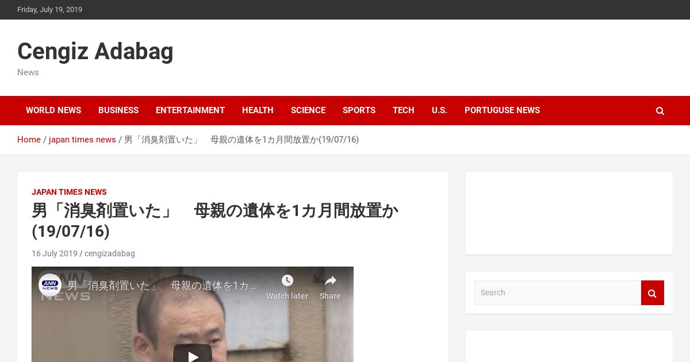Image resolution: width=690 pixels, height=362 pixels.
Task: Open search via navbar magnifier icon
Action: click(660, 111)
